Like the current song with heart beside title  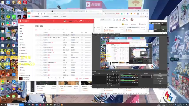point(29,78)
